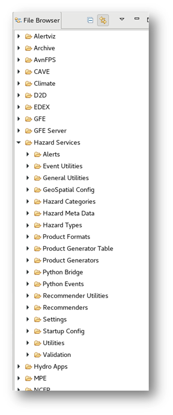173x415 pixels.
Task: Click the Collapse All toolbar icon
Action: pos(90,20)
